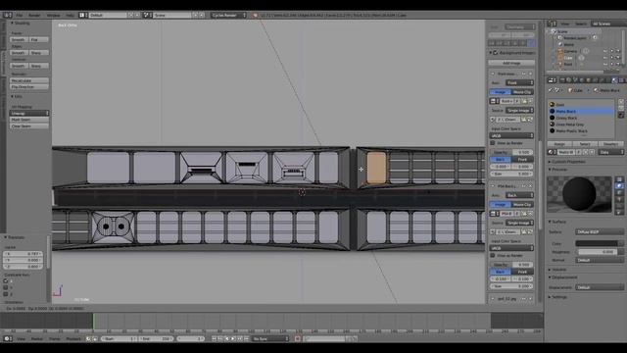
Task: Select sphere preview type icon
Action: click(x=619, y=185)
